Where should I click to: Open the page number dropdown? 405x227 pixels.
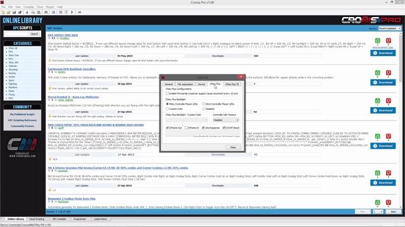pos(378,212)
